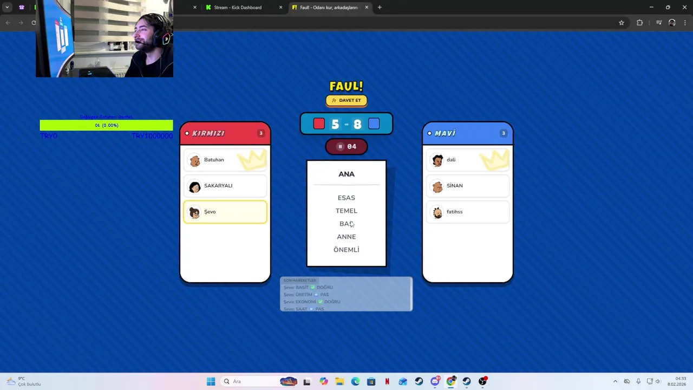Click SAKARYALI's avatar icon
The width and height of the screenshot is (693, 390).
pos(195,186)
